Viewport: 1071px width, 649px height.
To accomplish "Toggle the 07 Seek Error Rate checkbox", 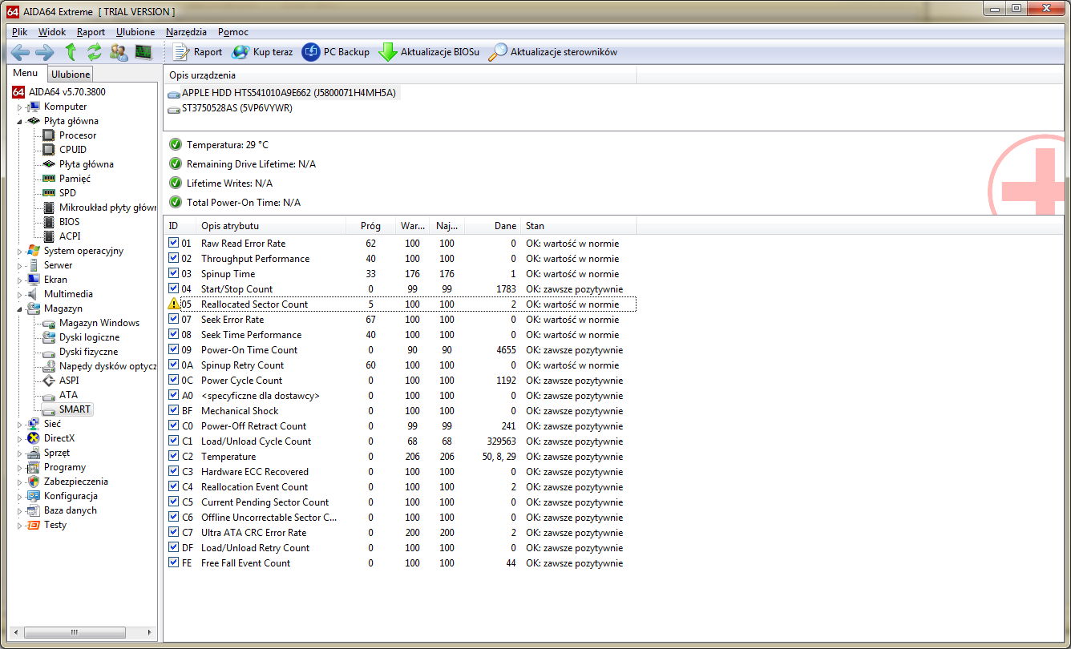I will [173, 319].
